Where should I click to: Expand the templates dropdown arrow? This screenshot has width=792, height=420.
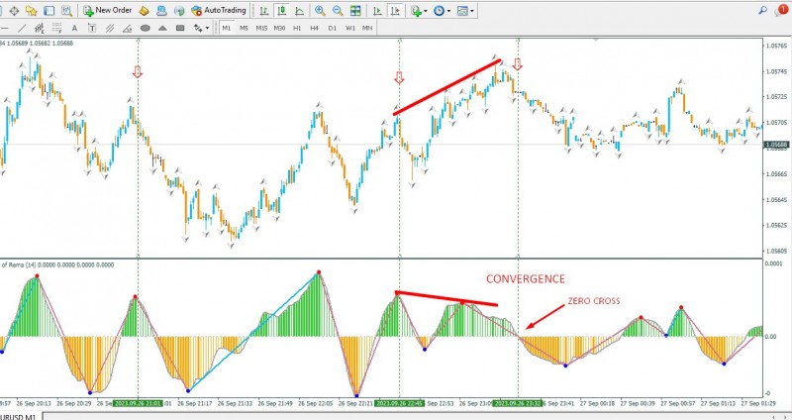pyautogui.click(x=472, y=11)
